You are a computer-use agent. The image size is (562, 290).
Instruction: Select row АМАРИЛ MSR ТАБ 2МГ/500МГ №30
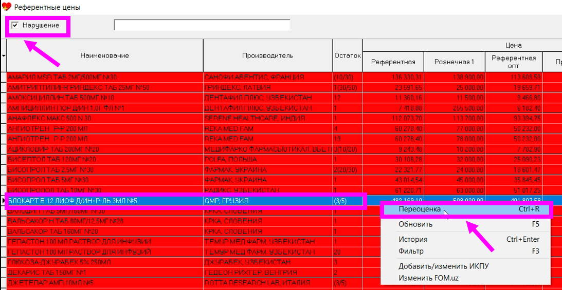point(105,77)
